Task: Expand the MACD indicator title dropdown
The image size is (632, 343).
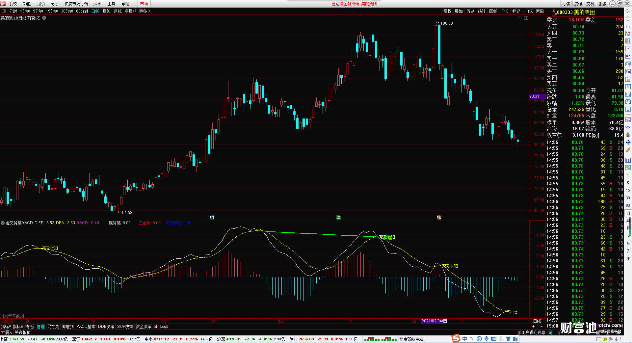Action: (3, 223)
